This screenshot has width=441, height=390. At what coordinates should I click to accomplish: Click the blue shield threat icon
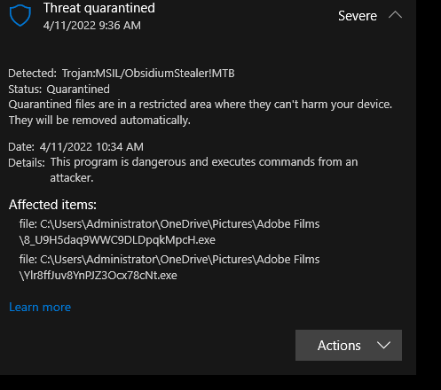pos(20,16)
